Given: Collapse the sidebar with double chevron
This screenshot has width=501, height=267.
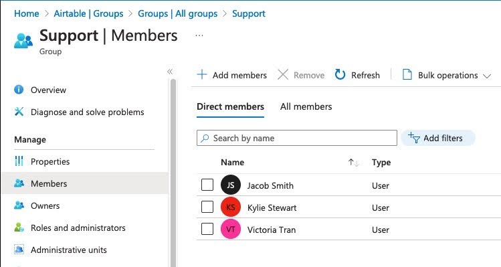Looking at the screenshot, I should pyautogui.click(x=170, y=72).
